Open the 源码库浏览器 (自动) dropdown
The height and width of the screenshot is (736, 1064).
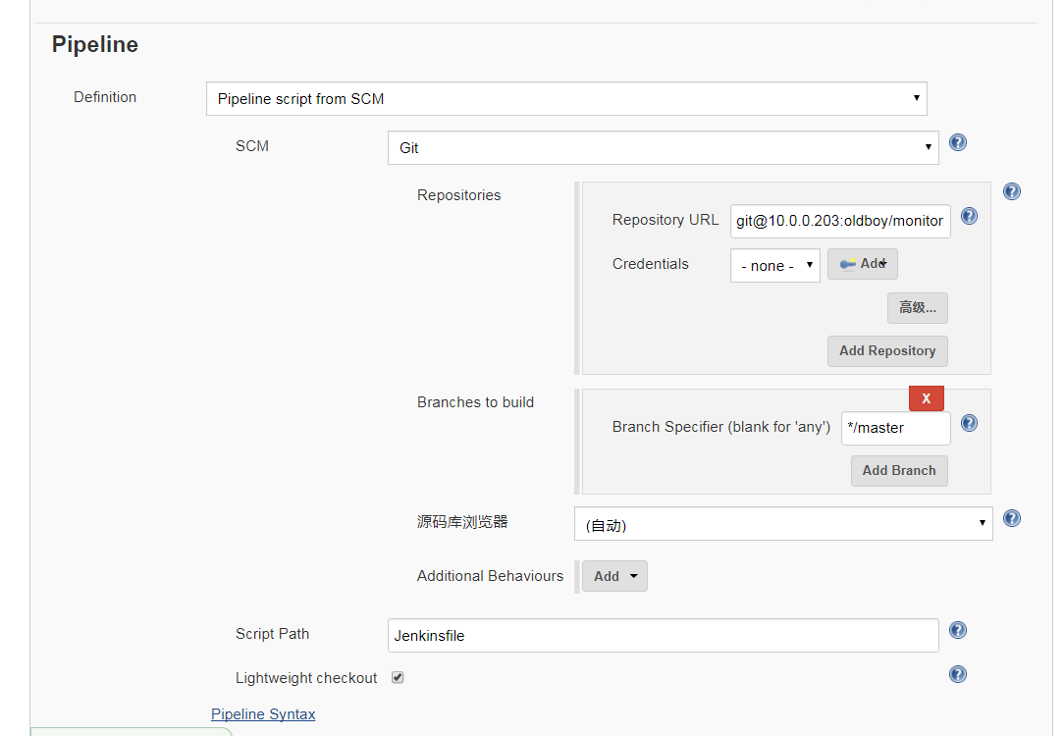click(x=782, y=524)
